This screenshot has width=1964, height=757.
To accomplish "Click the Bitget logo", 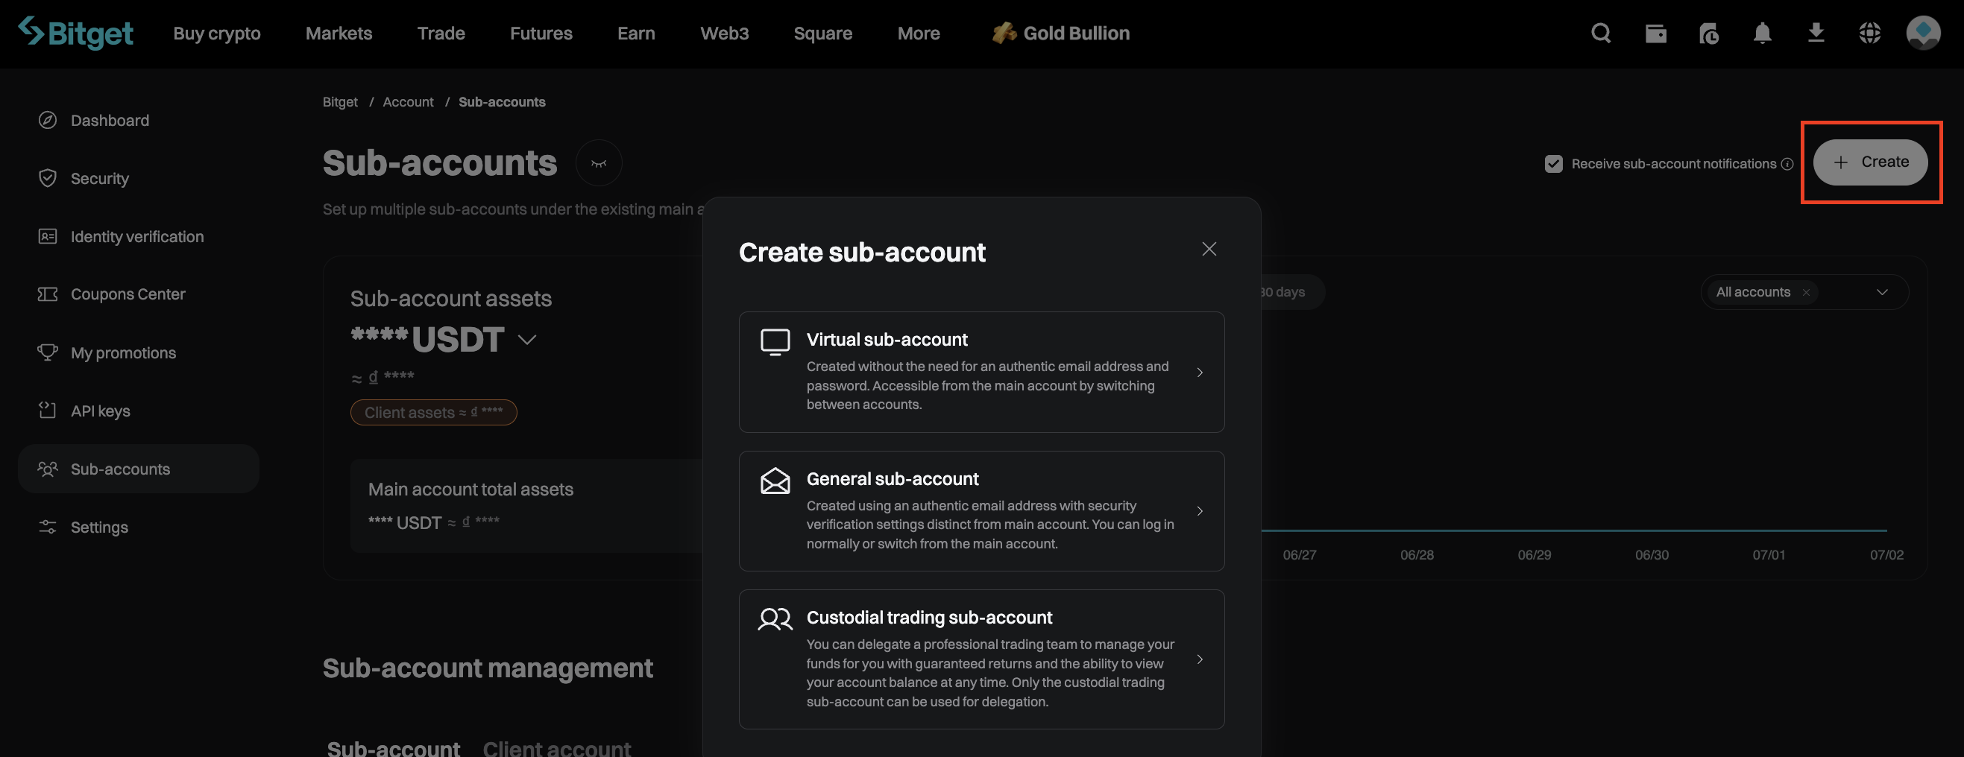I will tap(75, 33).
